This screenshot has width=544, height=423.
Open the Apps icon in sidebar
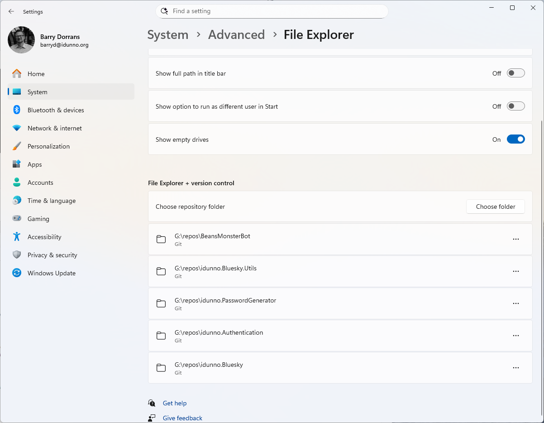coord(17,164)
